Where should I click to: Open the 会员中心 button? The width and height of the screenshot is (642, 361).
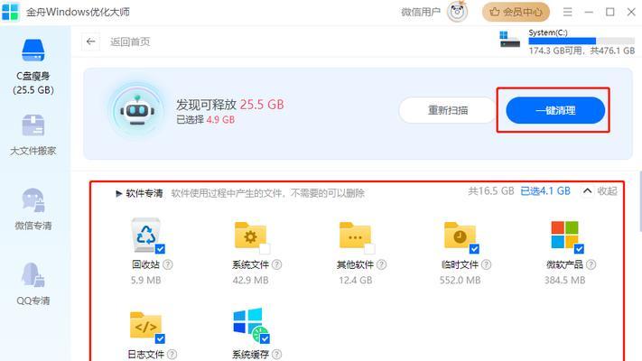click(516, 12)
